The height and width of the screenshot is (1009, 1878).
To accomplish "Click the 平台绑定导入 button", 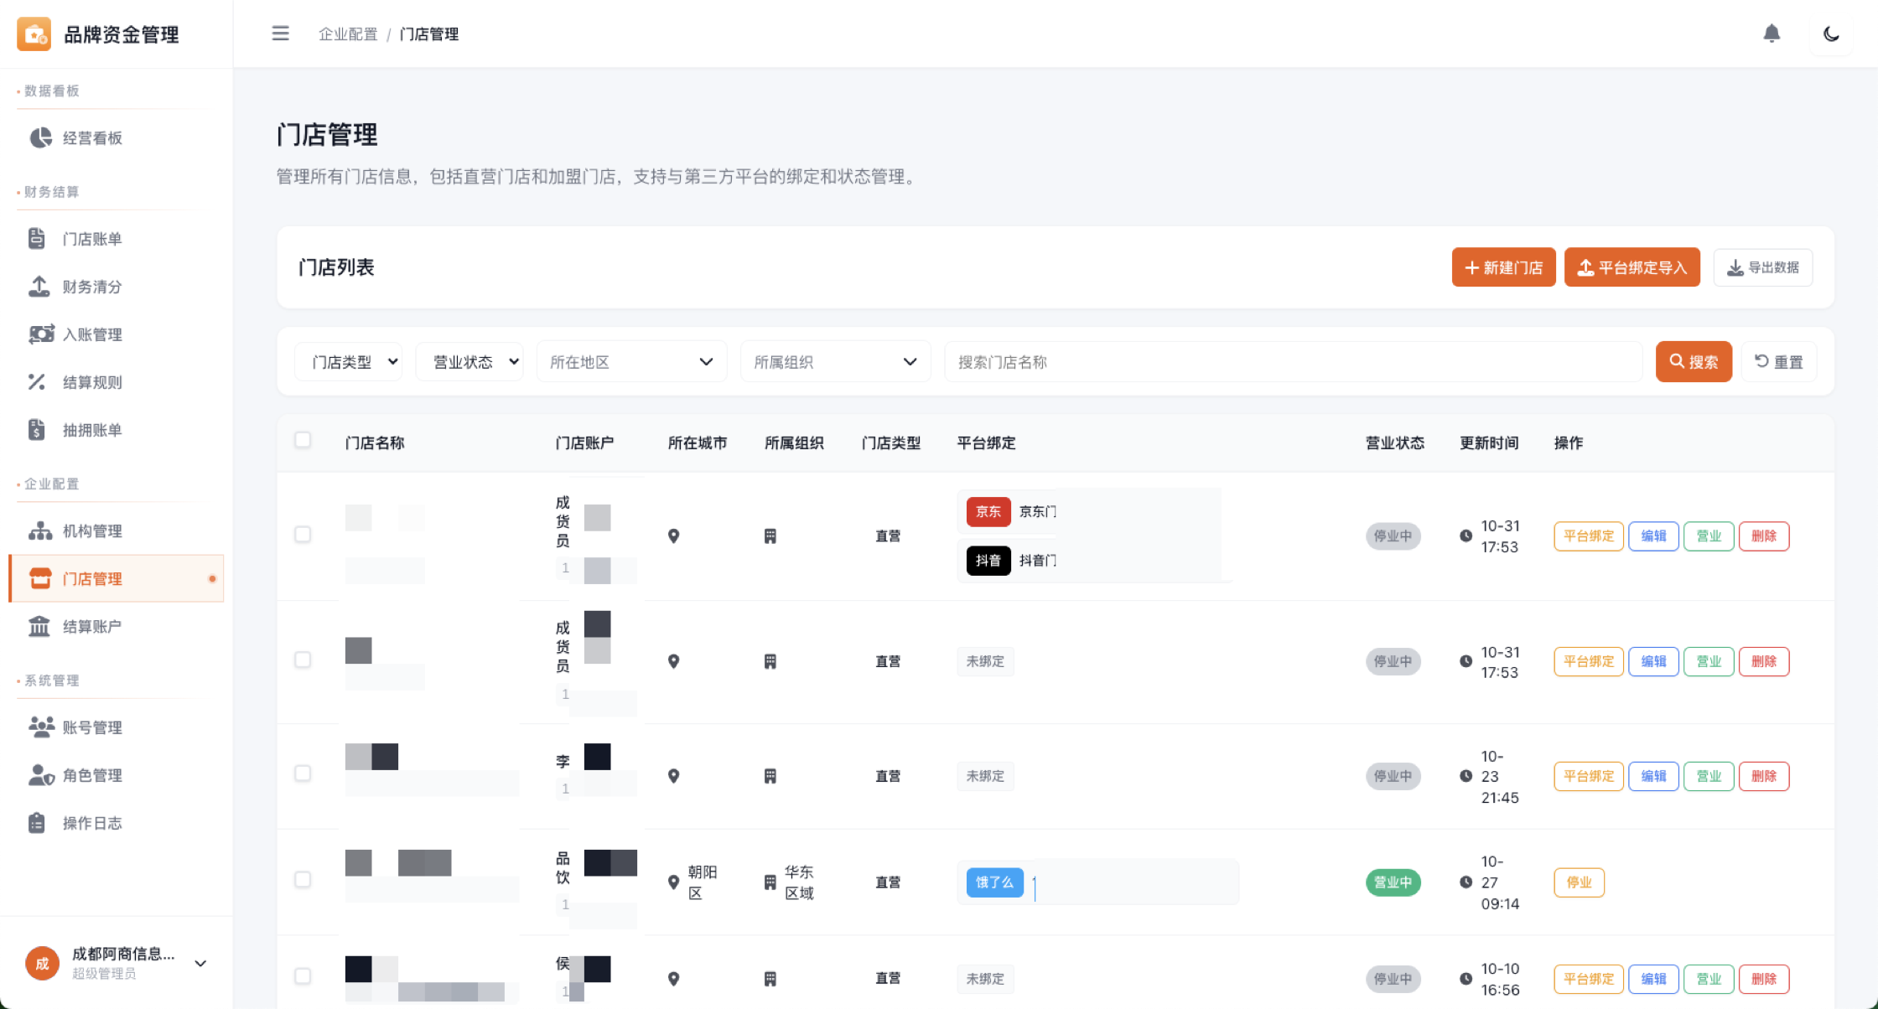I will 1632,267.
